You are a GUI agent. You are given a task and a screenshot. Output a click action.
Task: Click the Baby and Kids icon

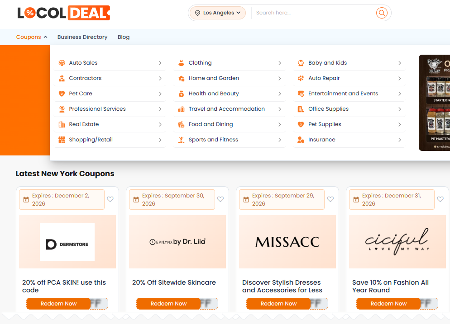coord(301,63)
